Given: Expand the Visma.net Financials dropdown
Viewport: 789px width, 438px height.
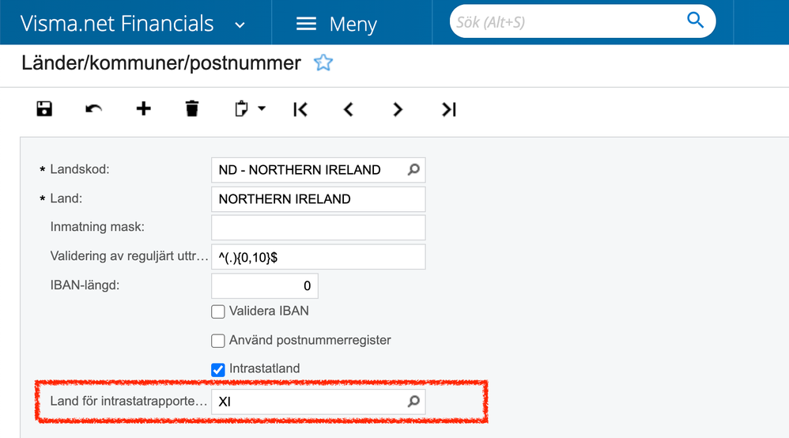Looking at the screenshot, I should pos(240,25).
